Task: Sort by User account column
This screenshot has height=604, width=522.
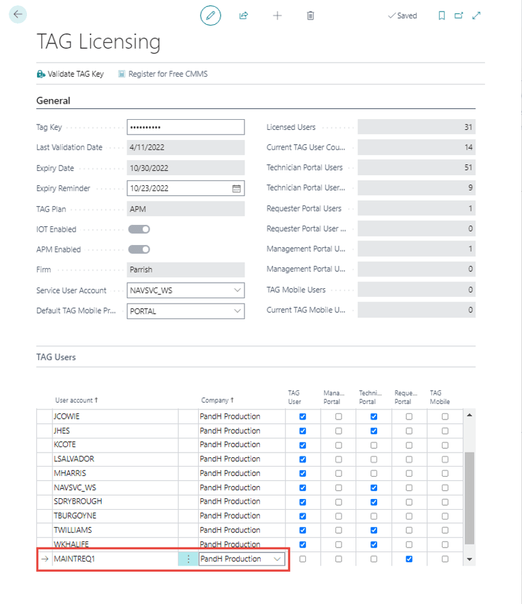Action: pyautogui.click(x=76, y=400)
